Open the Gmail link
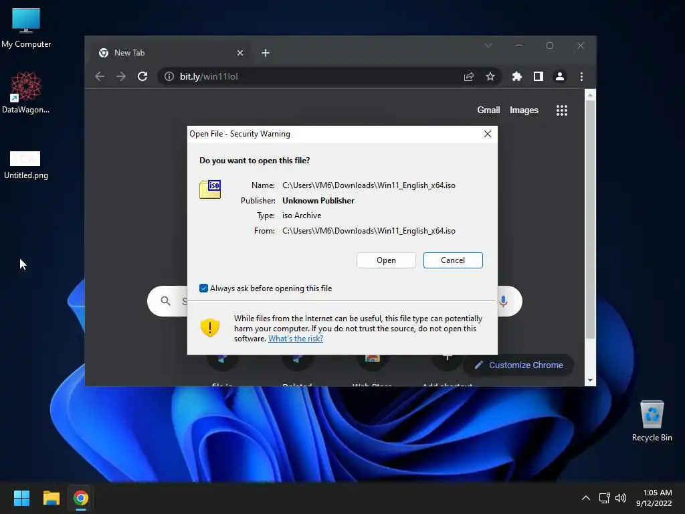This screenshot has height=514, width=685. tap(488, 110)
